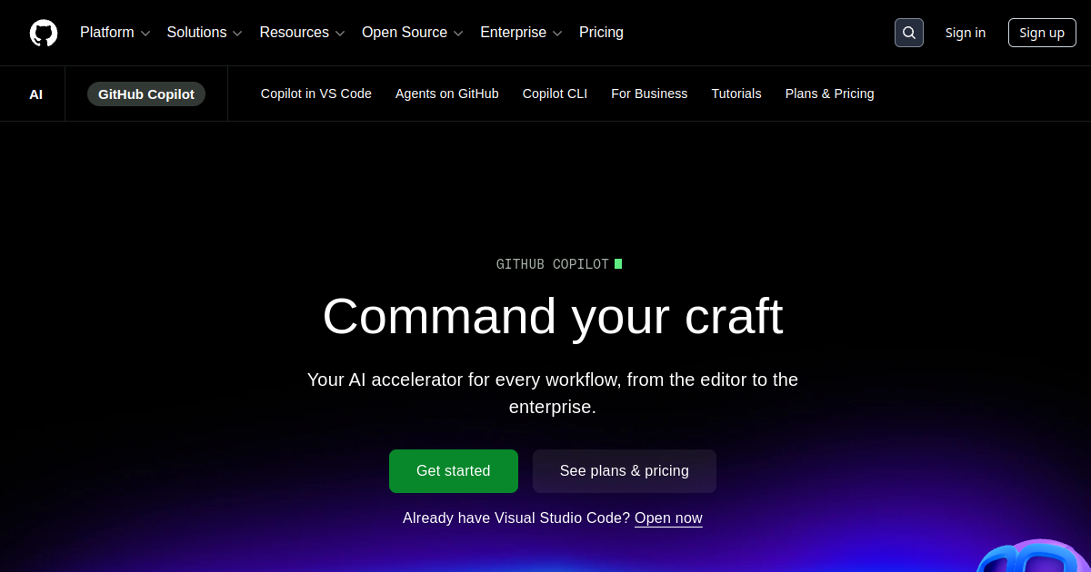Open the For Business page
This screenshot has width=1091, height=572.
(x=649, y=94)
